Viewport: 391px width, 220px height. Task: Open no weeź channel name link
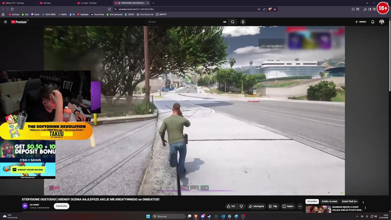[34, 204]
